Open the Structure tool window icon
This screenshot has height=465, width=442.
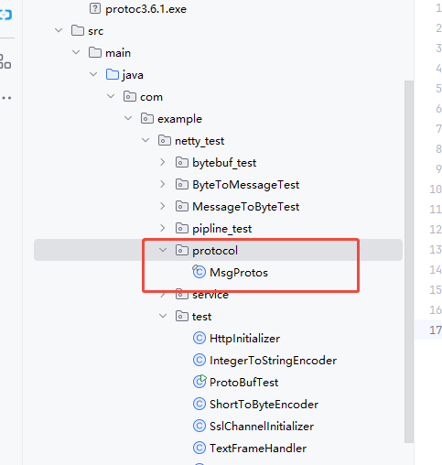(x=5, y=61)
